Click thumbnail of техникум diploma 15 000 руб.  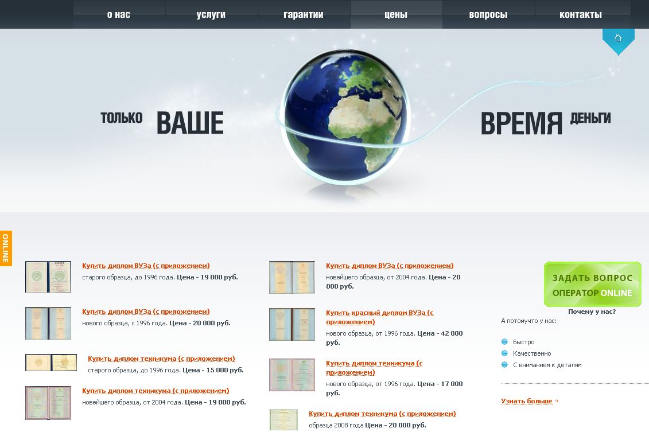pyautogui.click(x=51, y=363)
